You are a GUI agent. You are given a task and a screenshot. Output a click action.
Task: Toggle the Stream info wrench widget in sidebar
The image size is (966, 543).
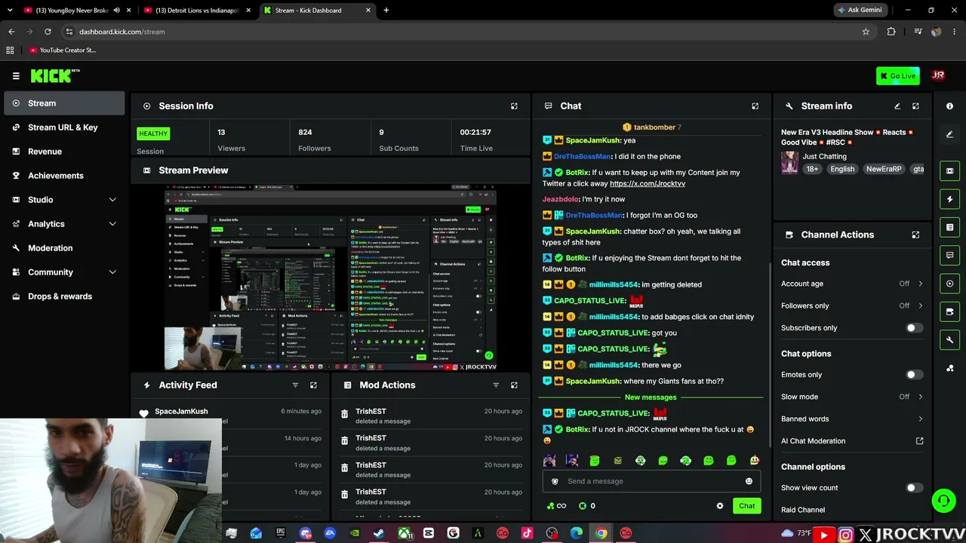click(x=949, y=339)
